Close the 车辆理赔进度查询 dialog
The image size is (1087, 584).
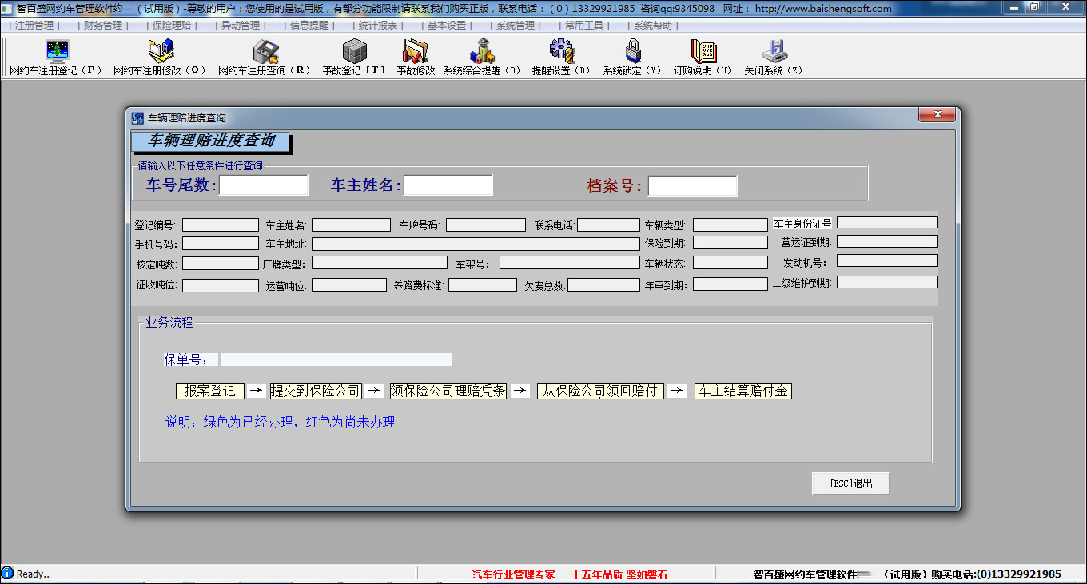pos(937,116)
